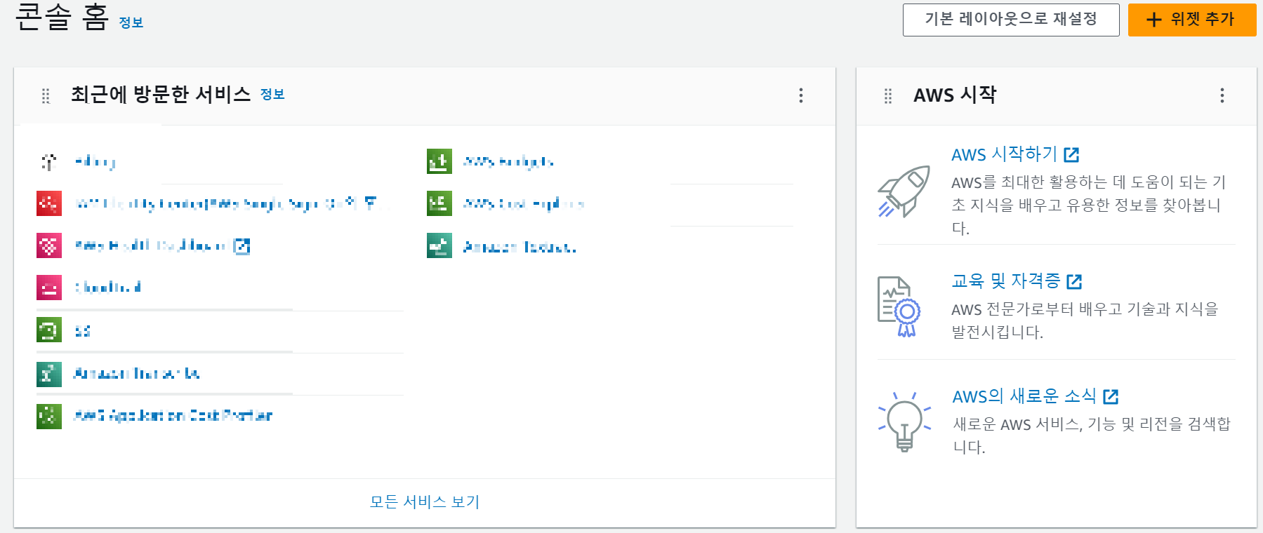Open the red IAM Identity Center icon
1263x533 pixels.
pyautogui.click(x=48, y=204)
